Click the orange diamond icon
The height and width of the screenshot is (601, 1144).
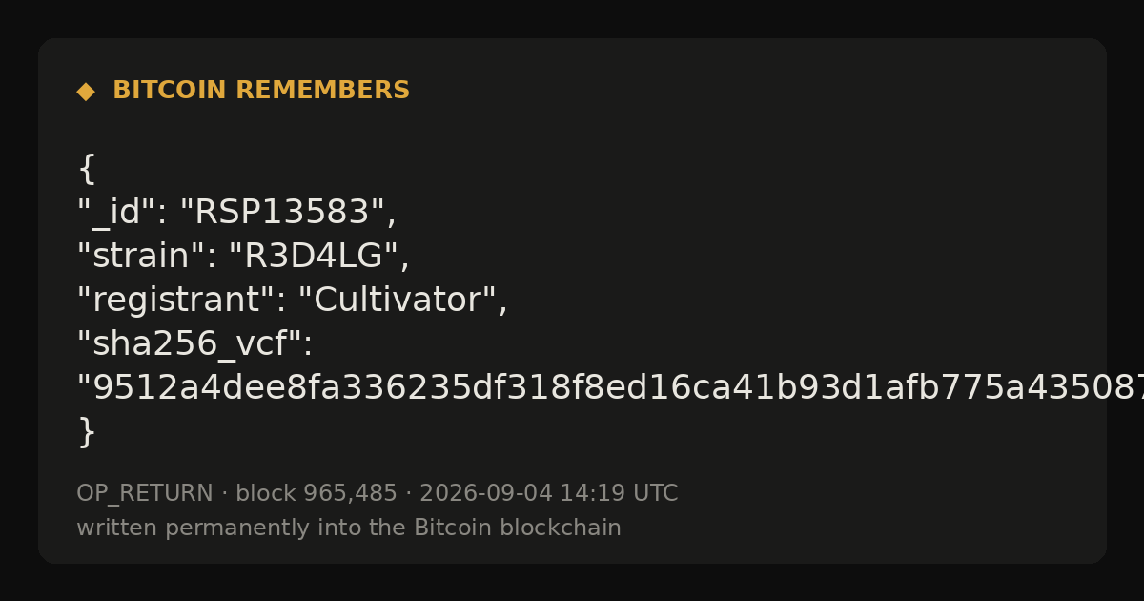(x=86, y=91)
